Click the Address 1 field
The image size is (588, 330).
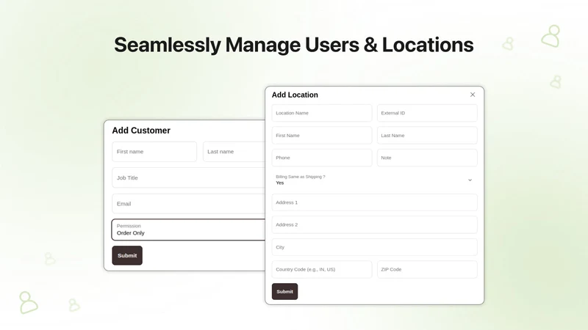(374, 202)
